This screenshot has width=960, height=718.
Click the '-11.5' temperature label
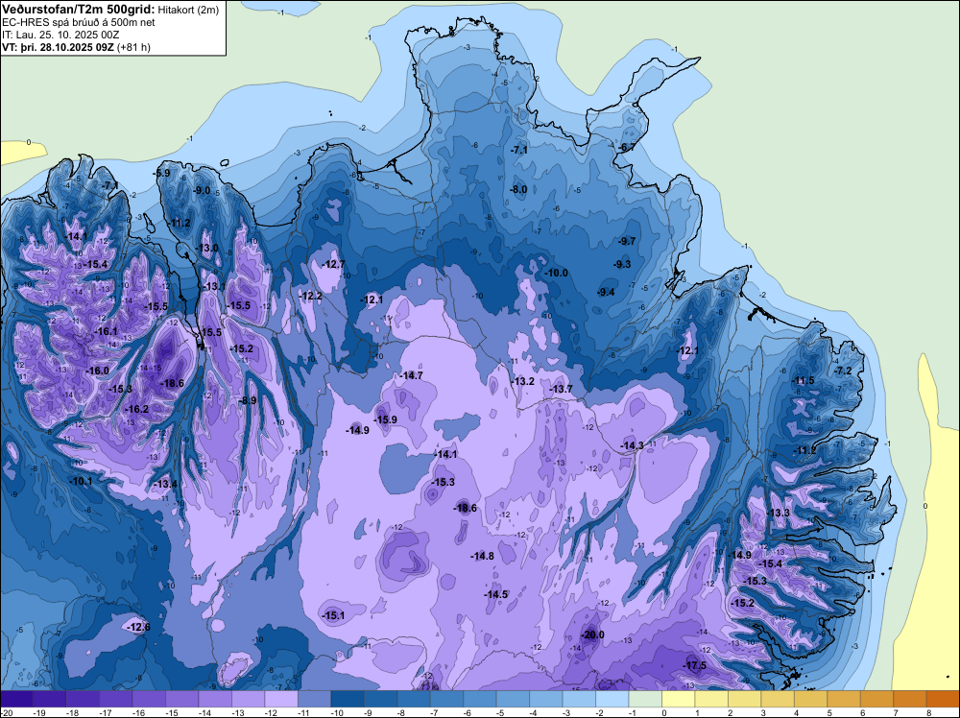(804, 380)
